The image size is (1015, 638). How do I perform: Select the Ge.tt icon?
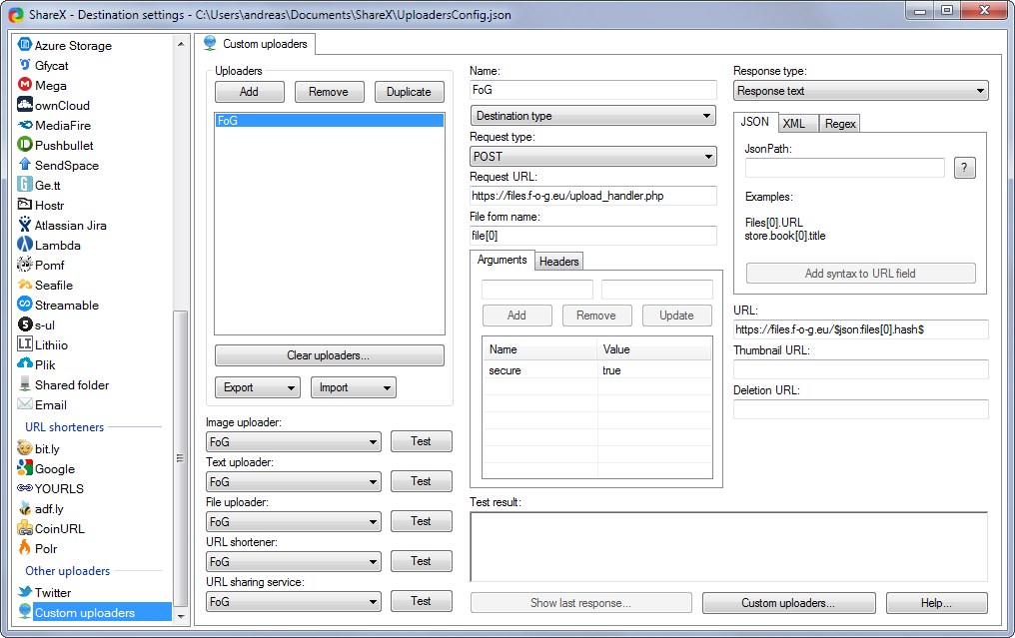(25, 185)
